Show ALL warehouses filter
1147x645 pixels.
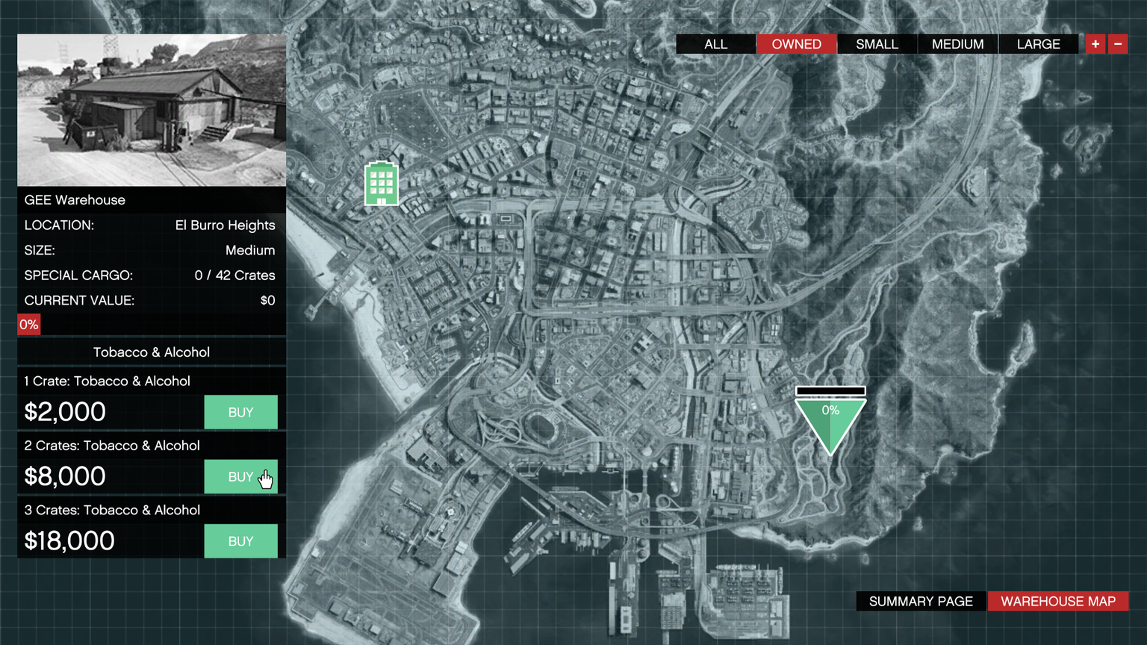point(715,44)
